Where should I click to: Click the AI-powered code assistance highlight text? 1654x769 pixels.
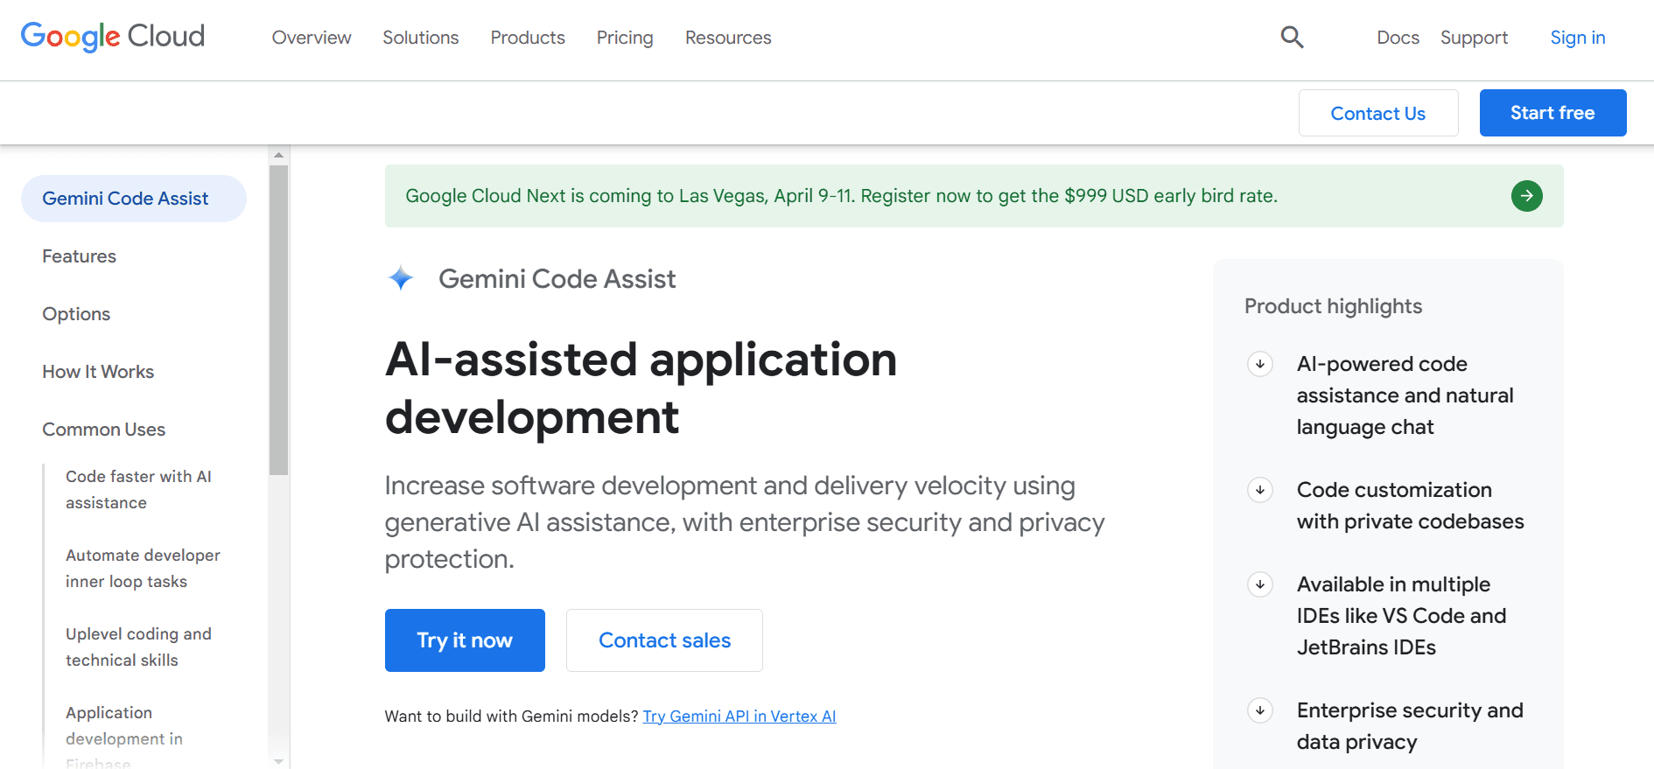(x=1405, y=395)
